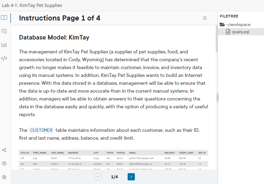264x184 pixels.
Task: Open the checklist tasks icon in sidebar
Action: tap(4, 31)
